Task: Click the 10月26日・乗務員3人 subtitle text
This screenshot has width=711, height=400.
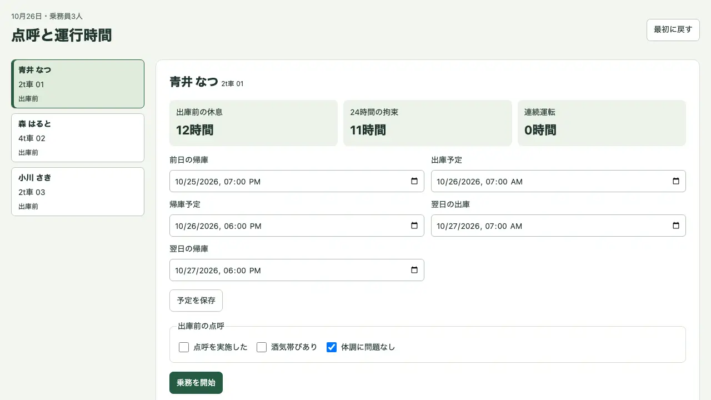Action: (x=47, y=16)
